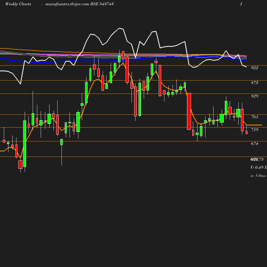The image size is (267, 267).
Task: Select the 719 price level label
Action: click(x=255, y=130)
